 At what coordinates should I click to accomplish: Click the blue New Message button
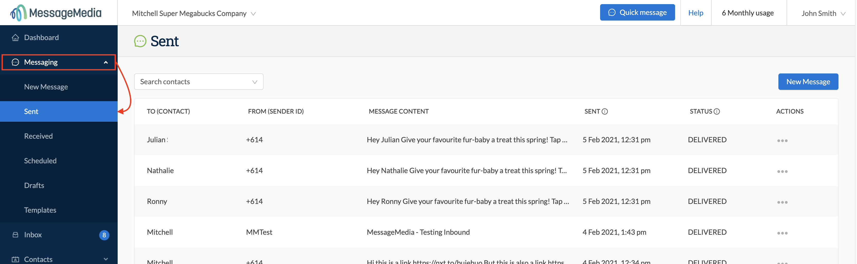click(x=808, y=82)
